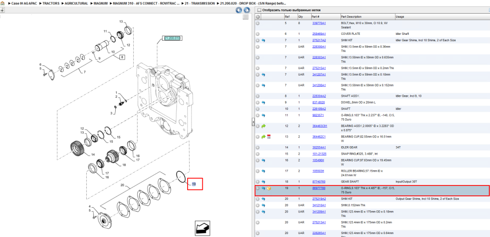Open the AGRICULTURAL breadcrumb
Image resolution: width=490 pixels, height=237 pixels.
(x=76, y=3)
